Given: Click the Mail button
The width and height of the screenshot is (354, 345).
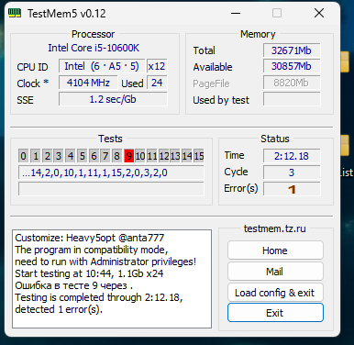Looking at the screenshot, I should (275, 272).
